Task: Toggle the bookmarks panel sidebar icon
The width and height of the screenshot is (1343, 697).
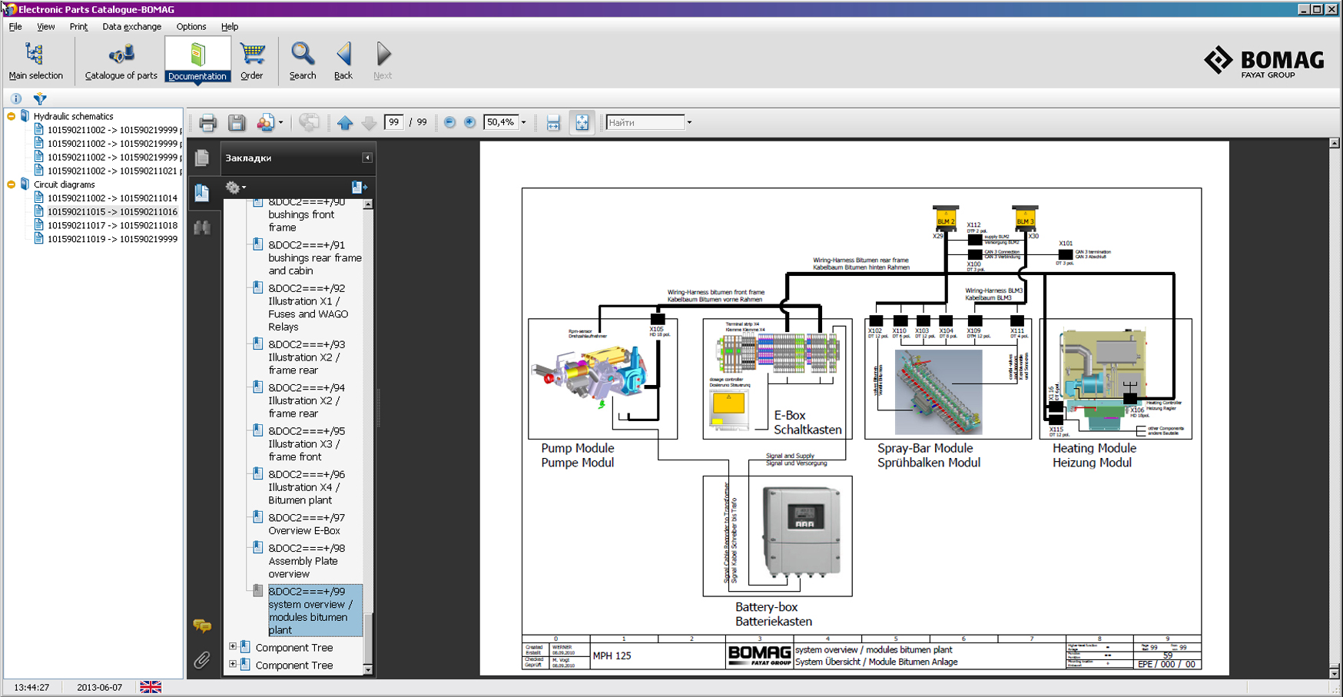Action: 202,192
